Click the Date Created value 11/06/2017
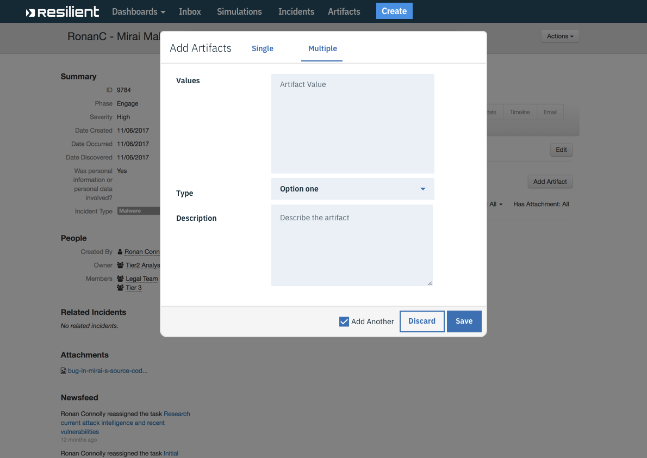Viewport: 647px width, 458px height. coord(133,131)
